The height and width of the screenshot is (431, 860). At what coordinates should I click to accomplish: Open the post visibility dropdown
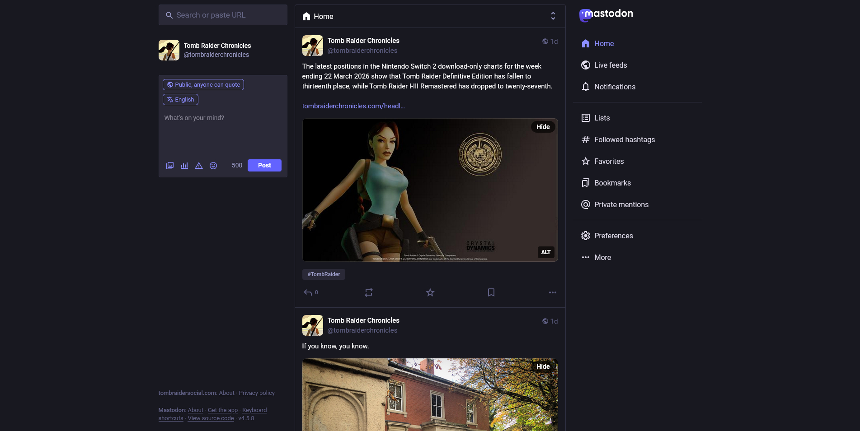coord(203,84)
